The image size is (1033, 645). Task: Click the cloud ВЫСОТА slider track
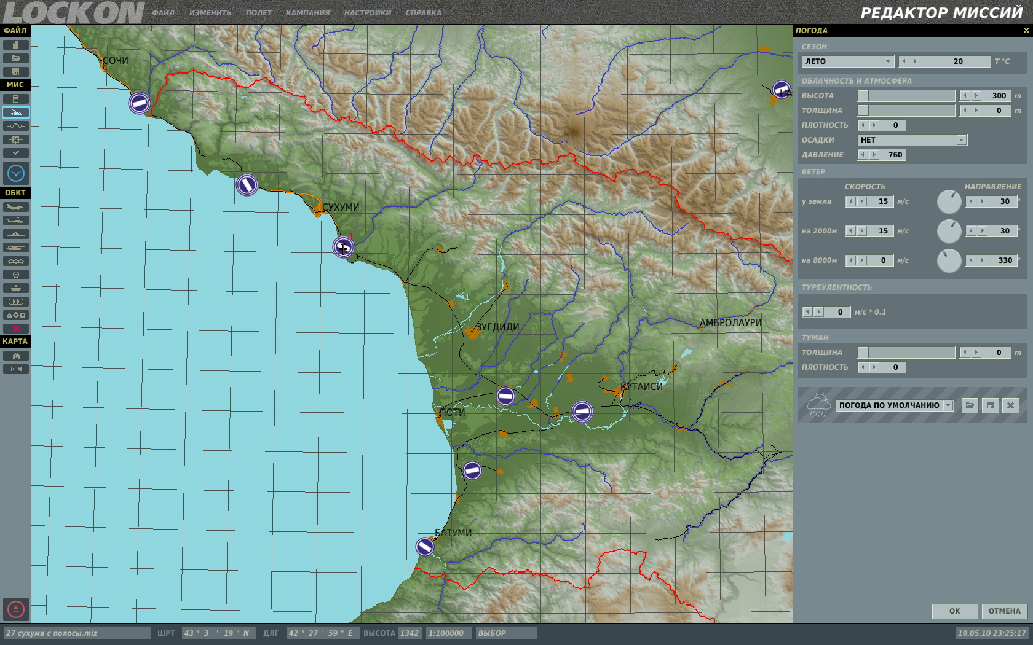click(906, 96)
